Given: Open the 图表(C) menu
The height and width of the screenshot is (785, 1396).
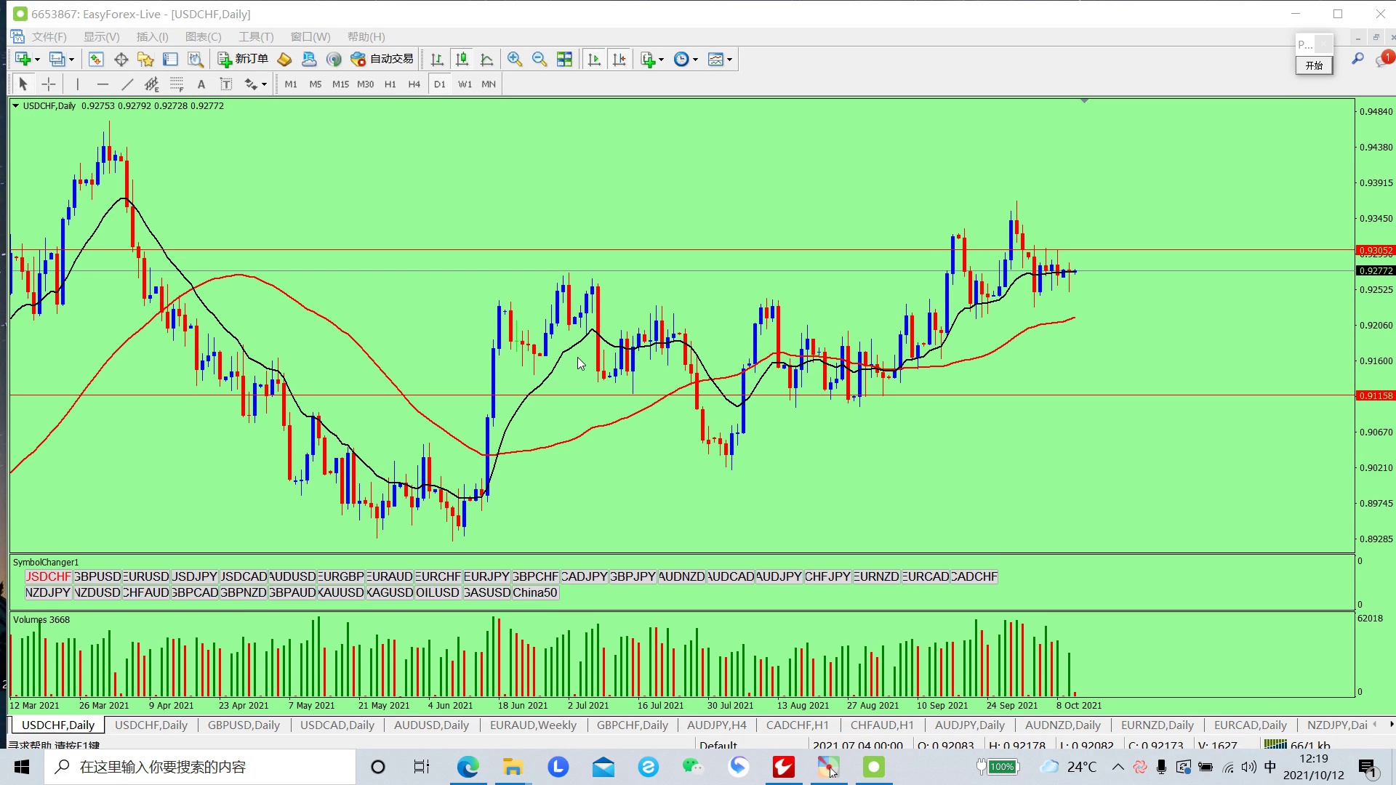Looking at the screenshot, I should point(203,36).
